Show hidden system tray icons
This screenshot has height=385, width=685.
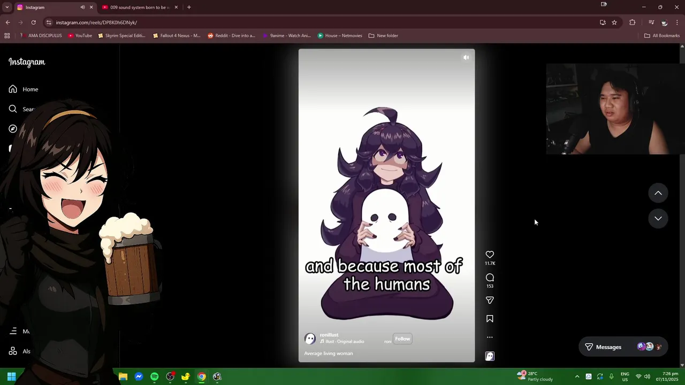(577, 376)
